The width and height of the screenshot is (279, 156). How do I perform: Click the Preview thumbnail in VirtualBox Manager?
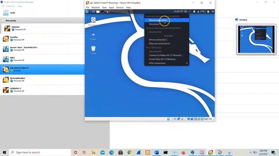tap(256, 39)
